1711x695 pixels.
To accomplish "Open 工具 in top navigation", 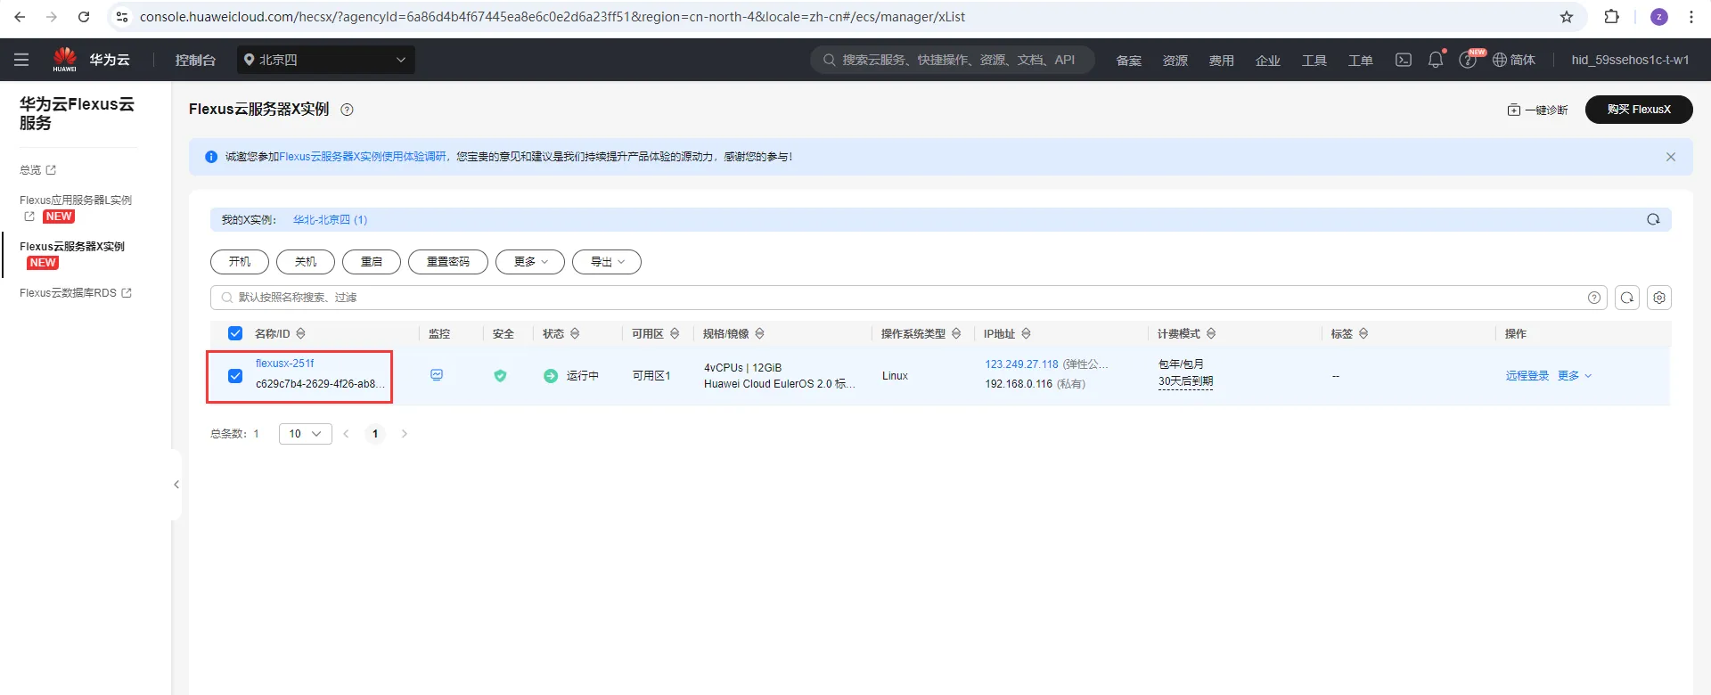I will (x=1314, y=60).
